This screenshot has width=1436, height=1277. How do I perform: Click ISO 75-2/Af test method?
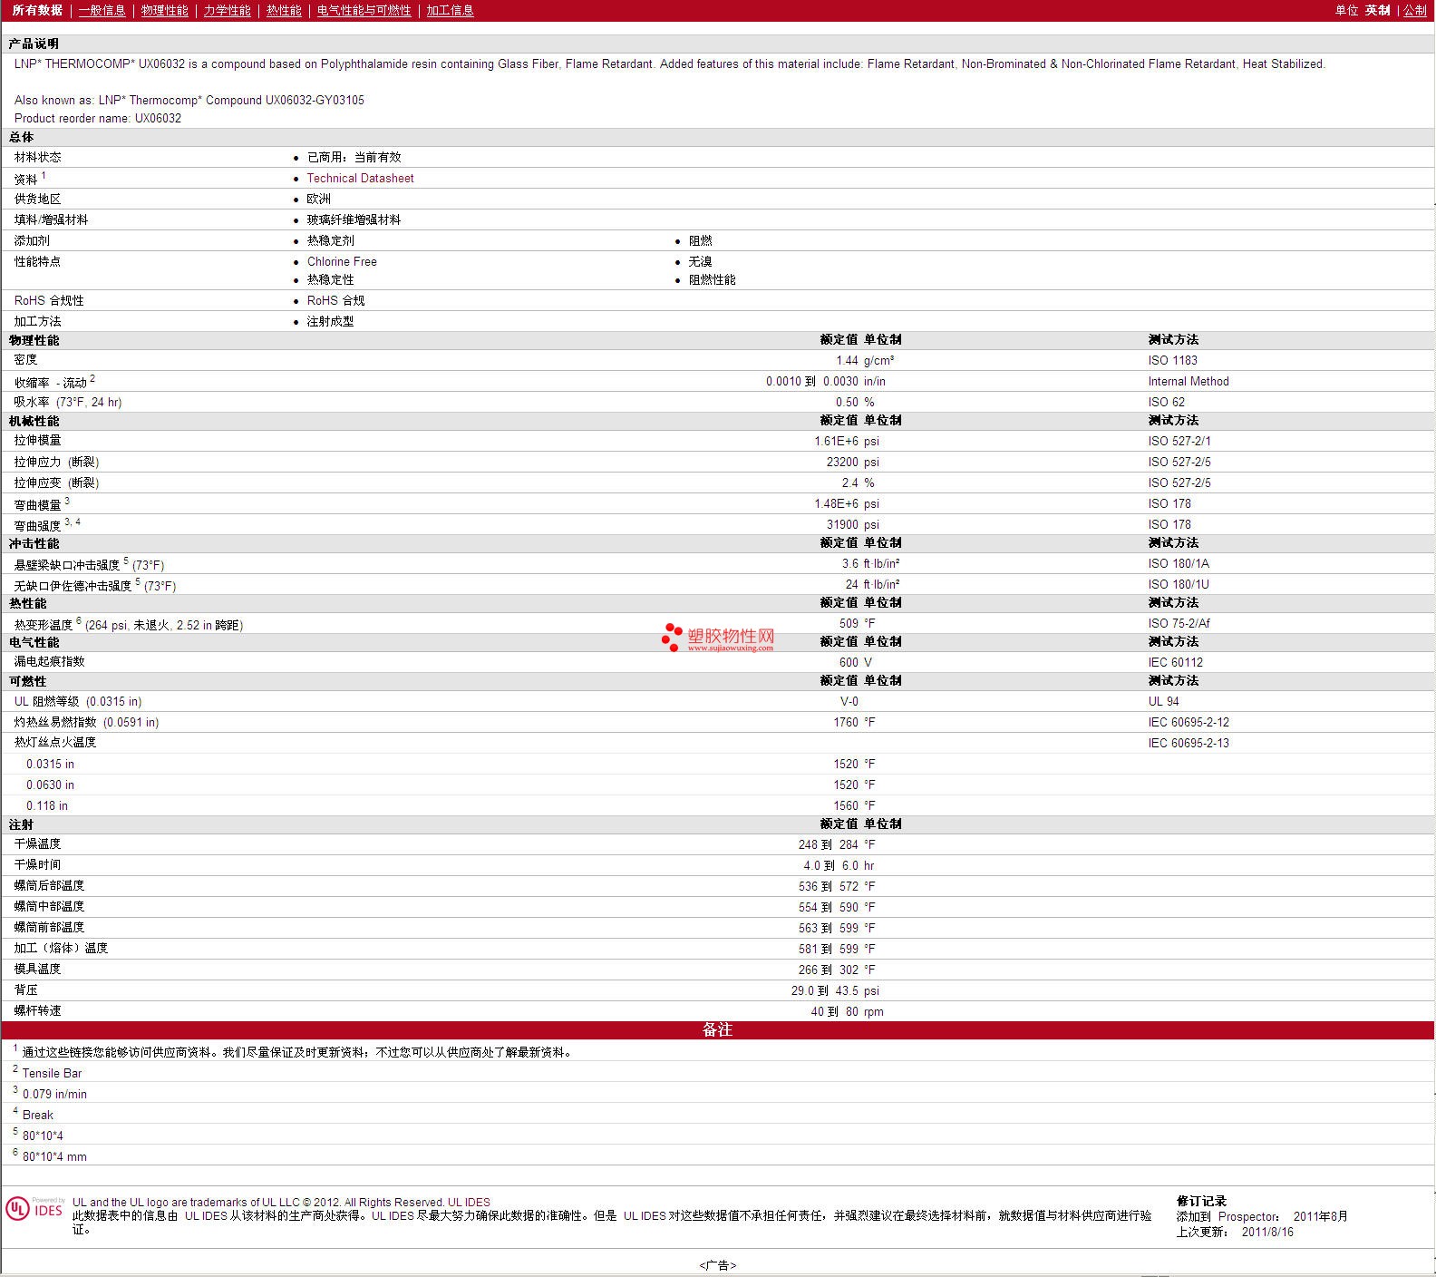pos(1179,623)
